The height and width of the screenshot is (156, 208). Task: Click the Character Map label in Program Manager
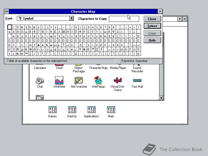(98, 68)
